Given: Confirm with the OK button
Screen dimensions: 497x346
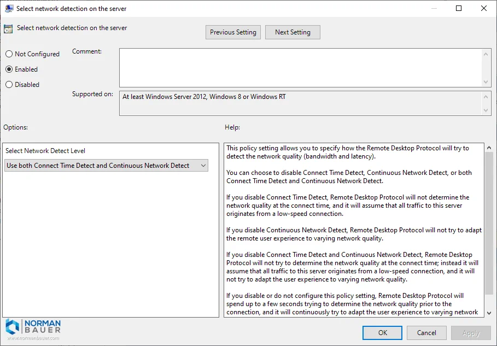Looking at the screenshot, I should [383, 332].
